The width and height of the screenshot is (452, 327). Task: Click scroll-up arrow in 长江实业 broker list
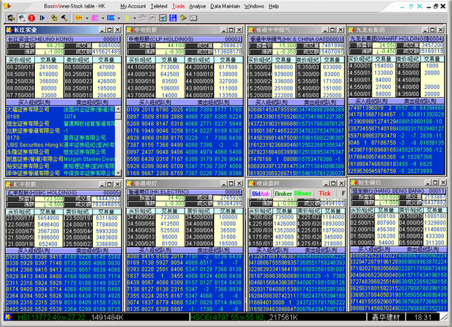point(118,109)
